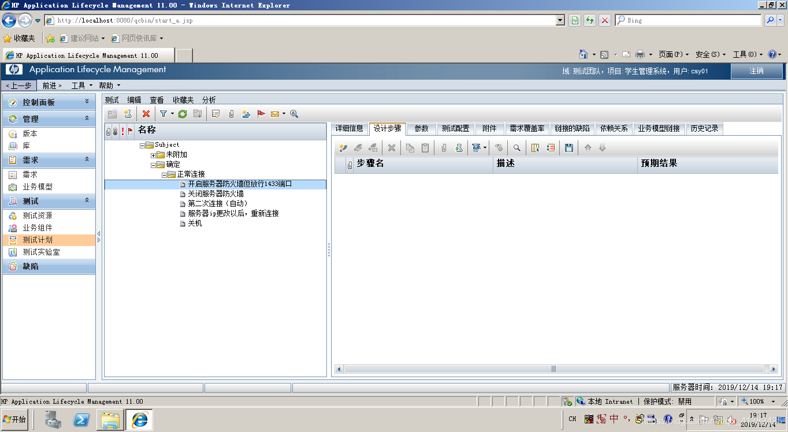The width and height of the screenshot is (788, 432).
Task: Open 测试资源 module in sidebar
Action: [x=38, y=215]
